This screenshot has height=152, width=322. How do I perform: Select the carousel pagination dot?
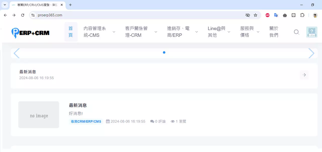click(164, 52)
